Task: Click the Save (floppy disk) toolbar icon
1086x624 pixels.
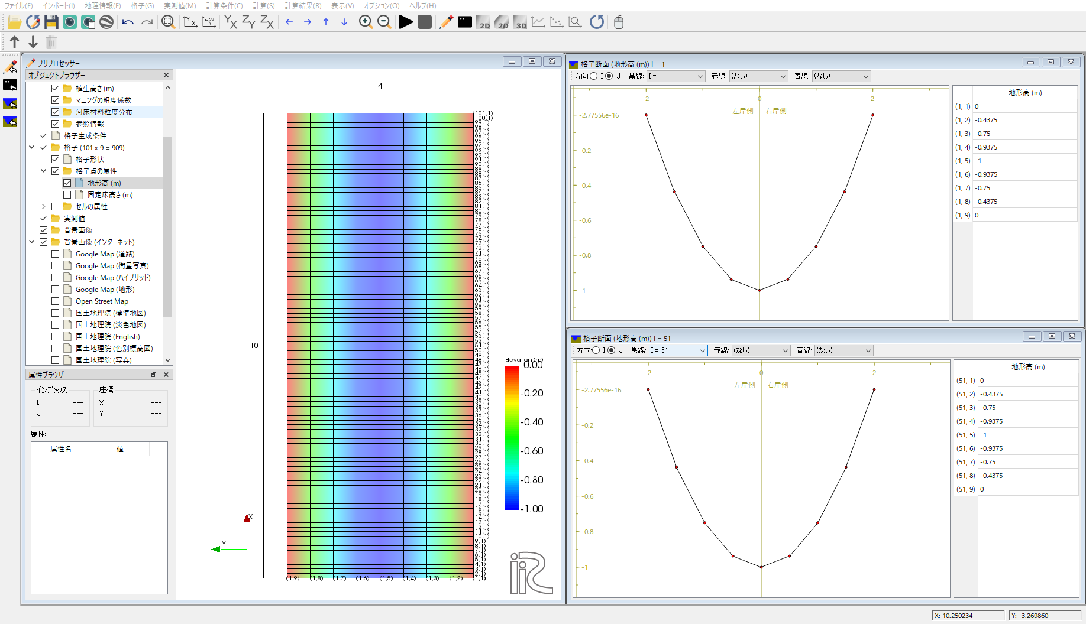Action: point(51,22)
